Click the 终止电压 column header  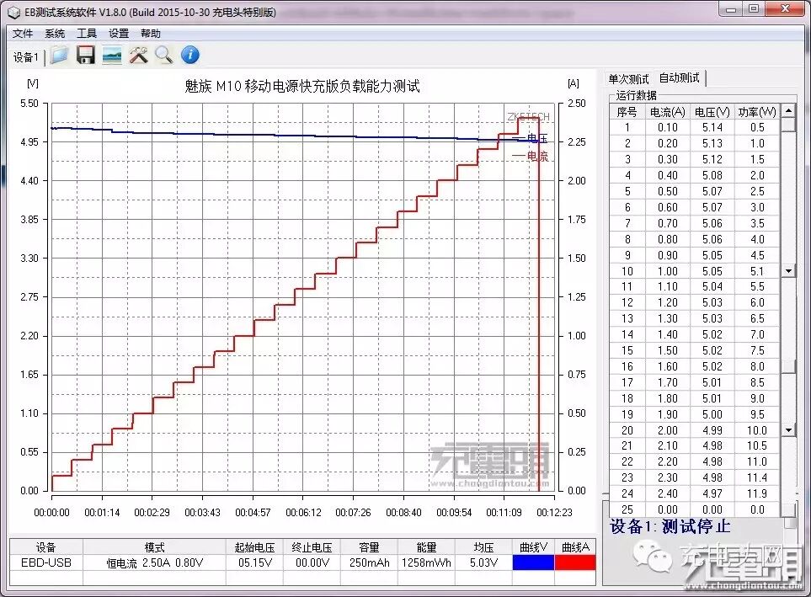pos(312,547)
